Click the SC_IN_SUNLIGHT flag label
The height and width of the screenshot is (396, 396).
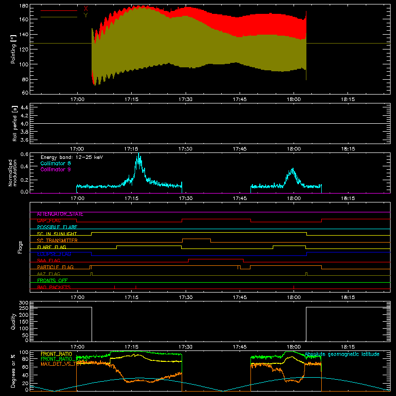(x=57, y=234)
